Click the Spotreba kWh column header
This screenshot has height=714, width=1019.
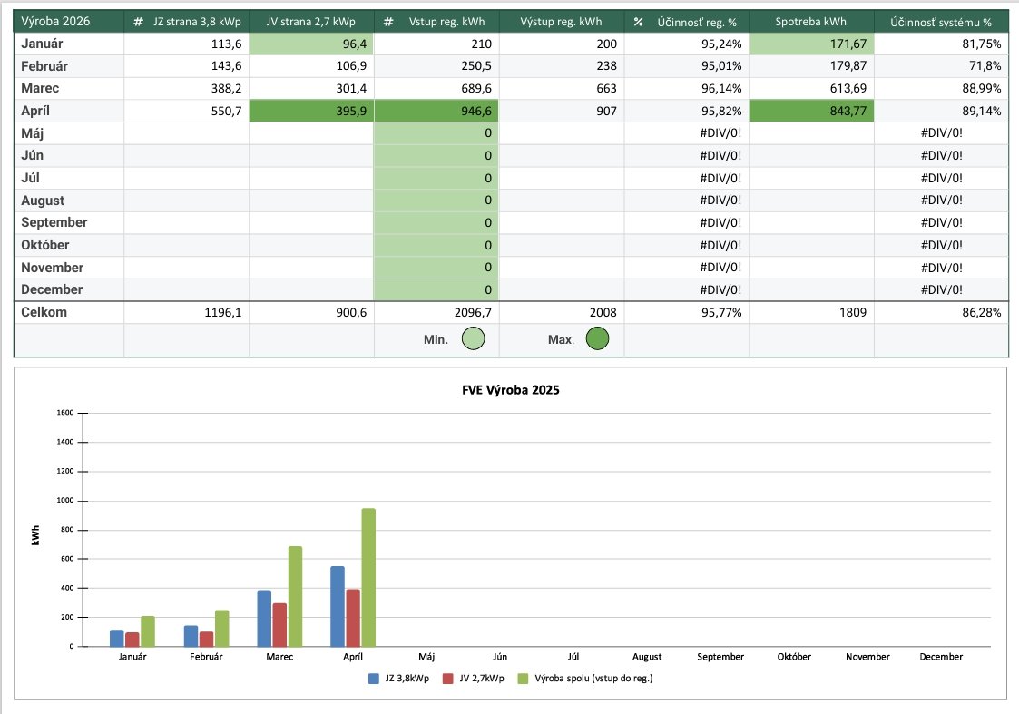click(x=811, y=22)
